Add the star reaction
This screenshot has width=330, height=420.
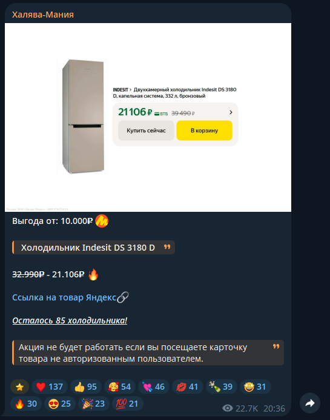click(x=20, y=387)
